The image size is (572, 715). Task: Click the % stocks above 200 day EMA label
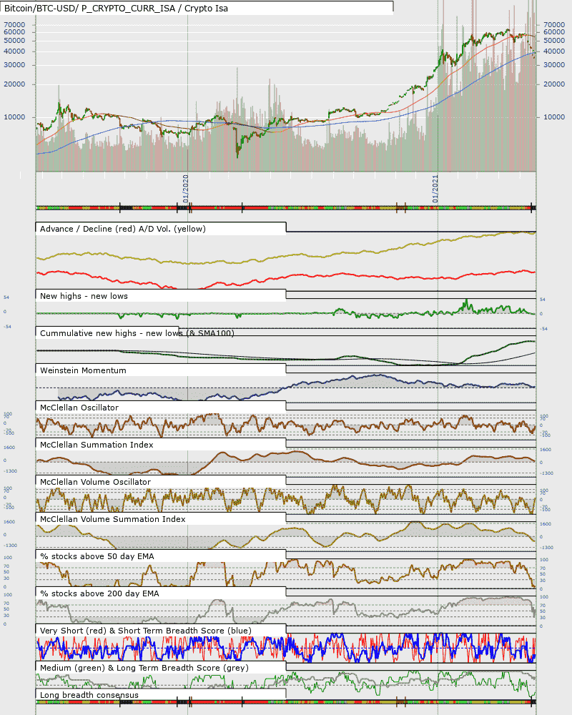(x=99, y=593)
